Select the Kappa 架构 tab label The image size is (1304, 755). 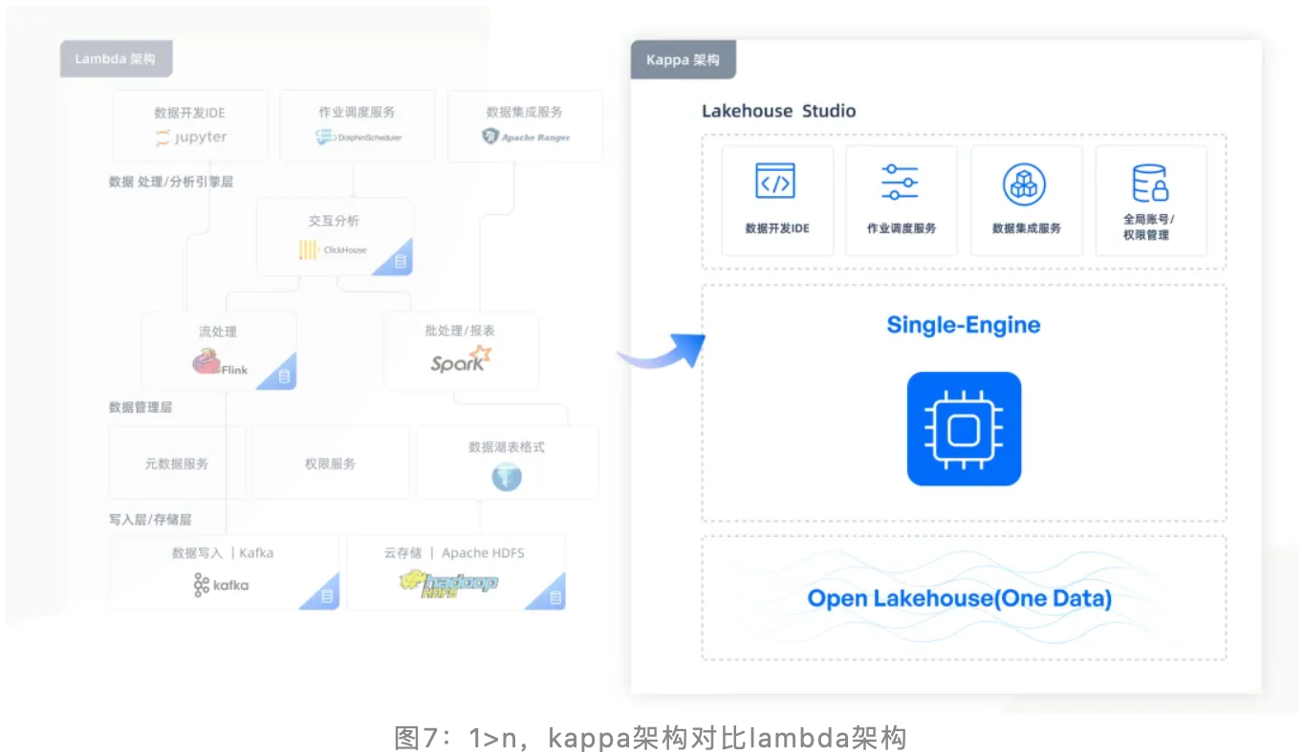(x=683, y=60)
